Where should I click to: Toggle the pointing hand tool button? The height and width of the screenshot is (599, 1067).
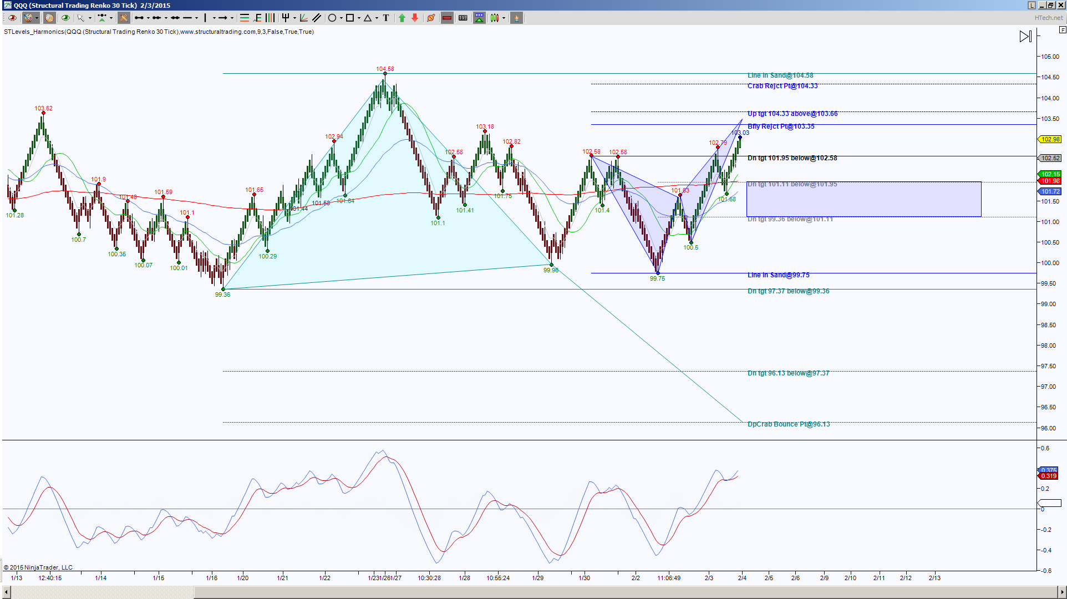click(517, 18)
